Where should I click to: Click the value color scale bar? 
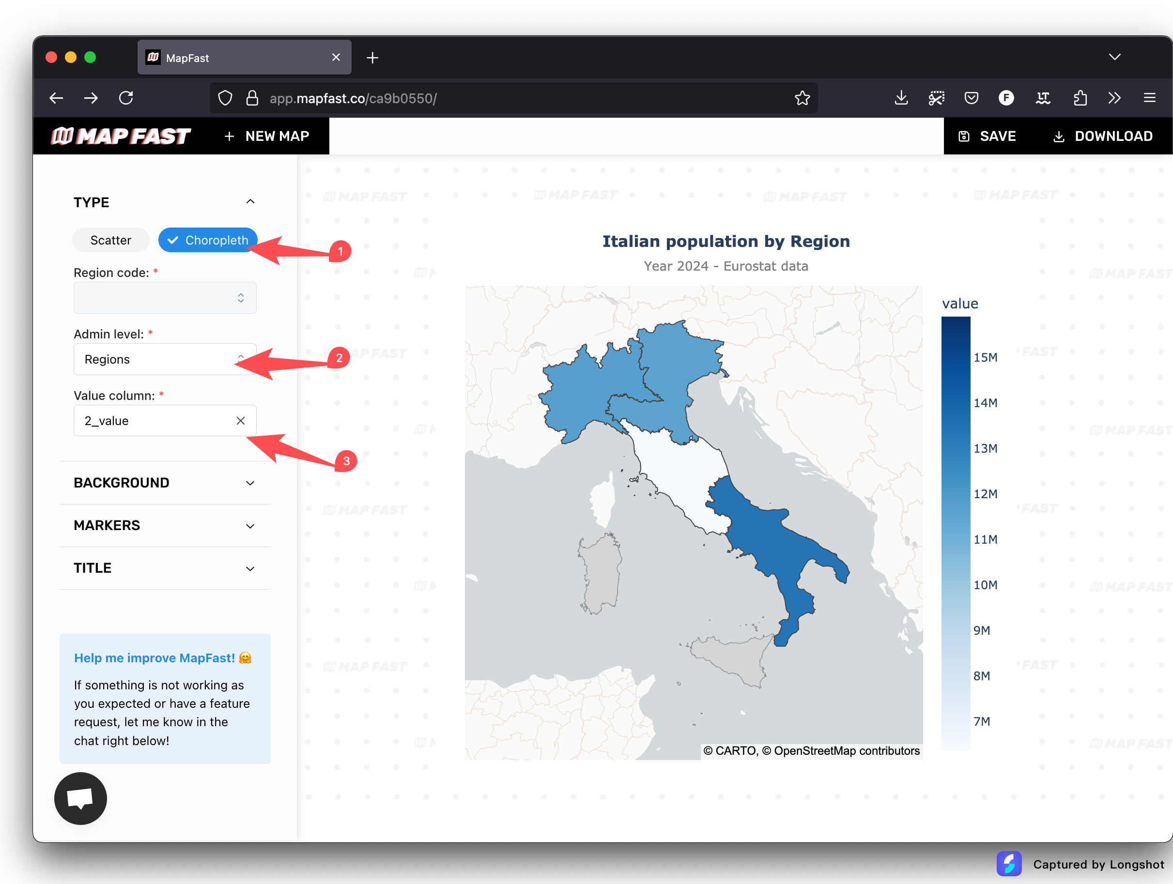pyautogui.click(x=956, y=533)
